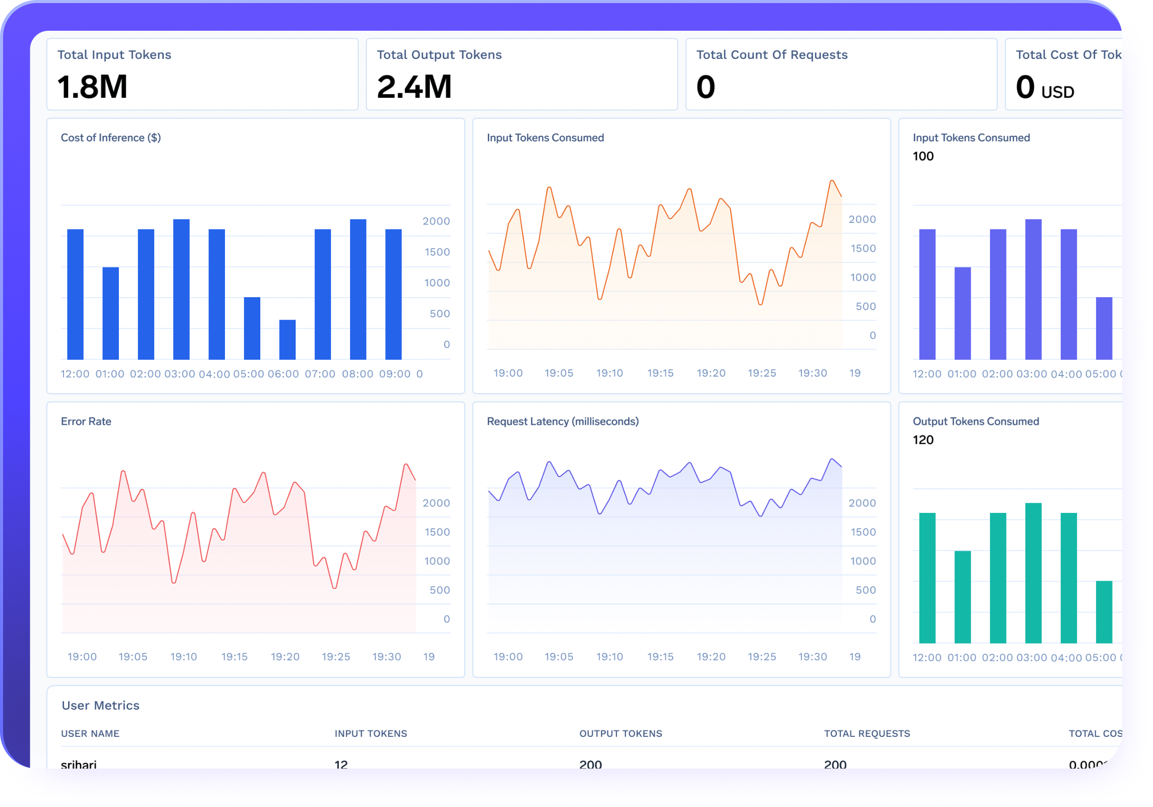The image size is (1153, 807).
Task: Click the green Output Tokens bar at 03:00
Action: [x=1033, y=573]
